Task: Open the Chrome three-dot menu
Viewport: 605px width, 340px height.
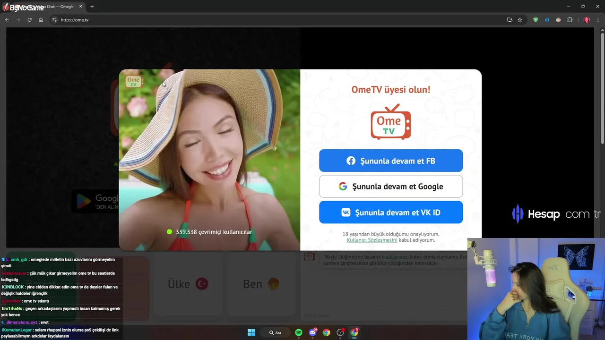Action: (598, 20)
